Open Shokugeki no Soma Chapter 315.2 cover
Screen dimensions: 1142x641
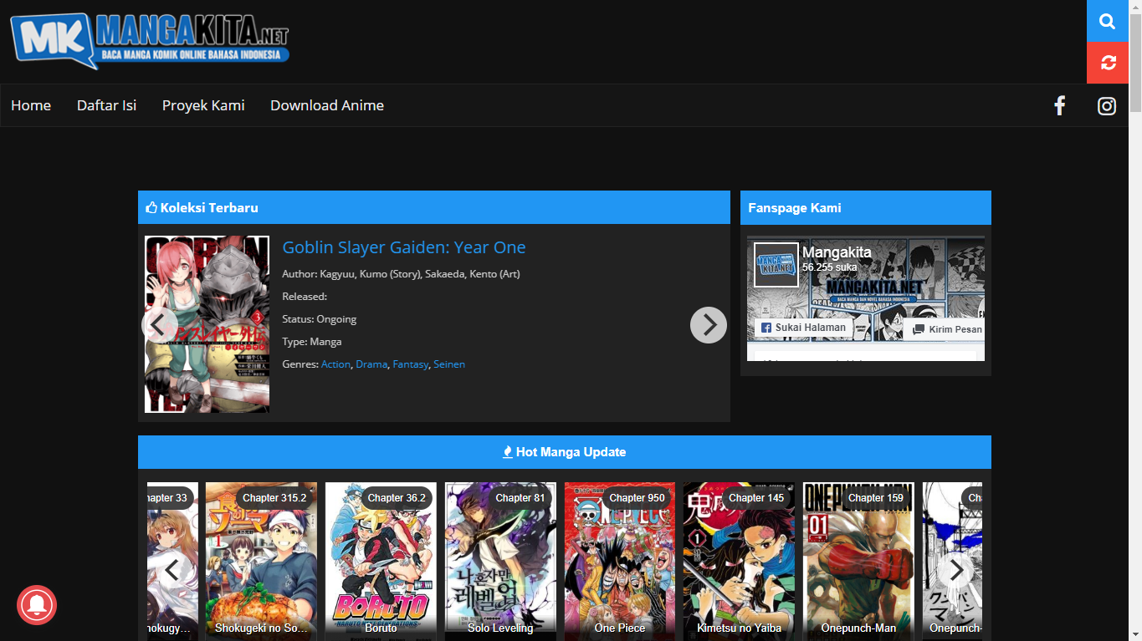[x=261, y=562]
